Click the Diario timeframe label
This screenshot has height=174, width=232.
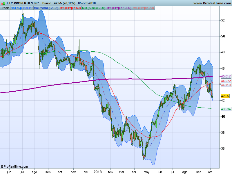(47, 3)
